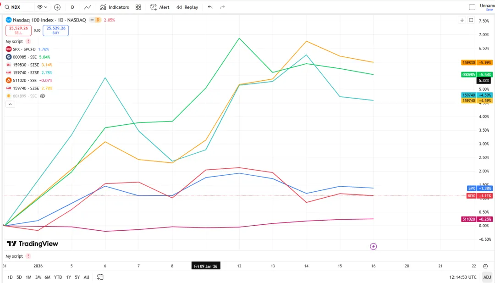
Task: Click the Save layout link
Action: pyautogui.click(x=489, y=10)
